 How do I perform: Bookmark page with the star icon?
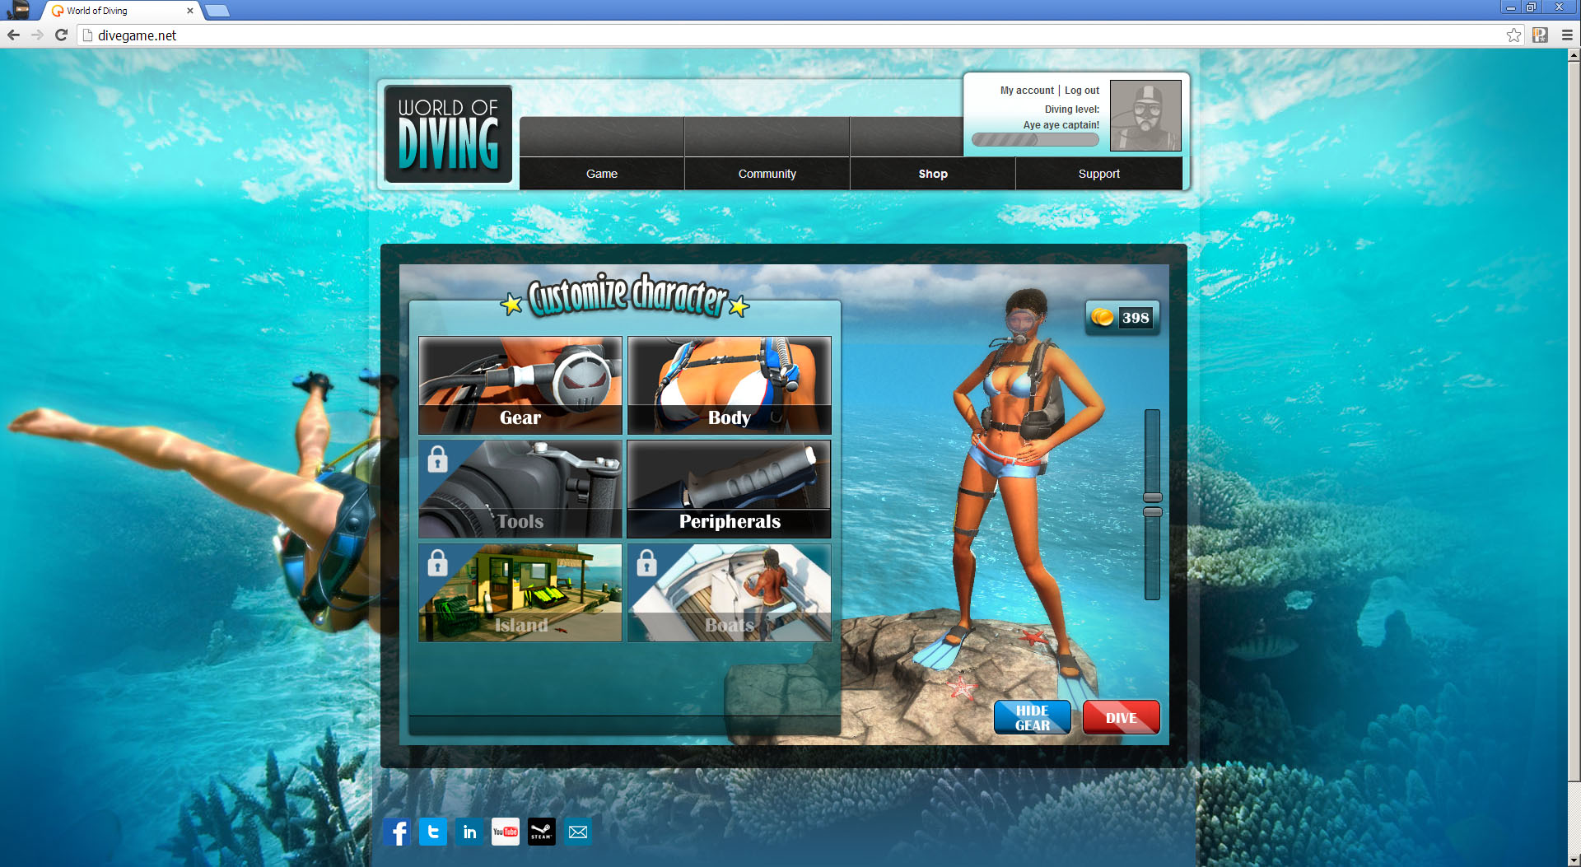tap(1513, 35)
